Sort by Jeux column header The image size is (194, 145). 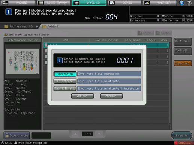[x=164, y=40]
